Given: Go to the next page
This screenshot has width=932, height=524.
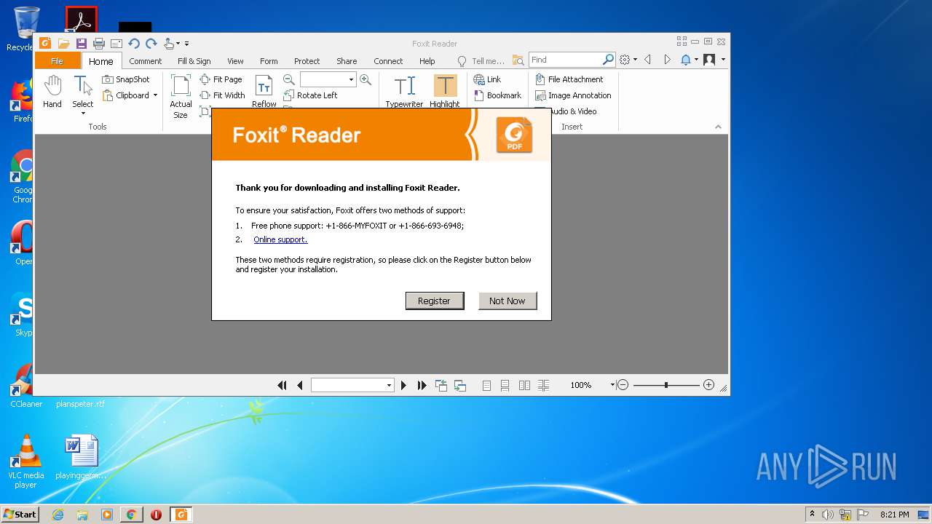Looking at the screenshot, I should 403,385.
